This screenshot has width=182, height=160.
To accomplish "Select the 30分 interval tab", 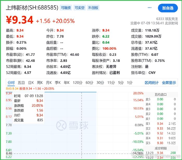I will [100, 83].
